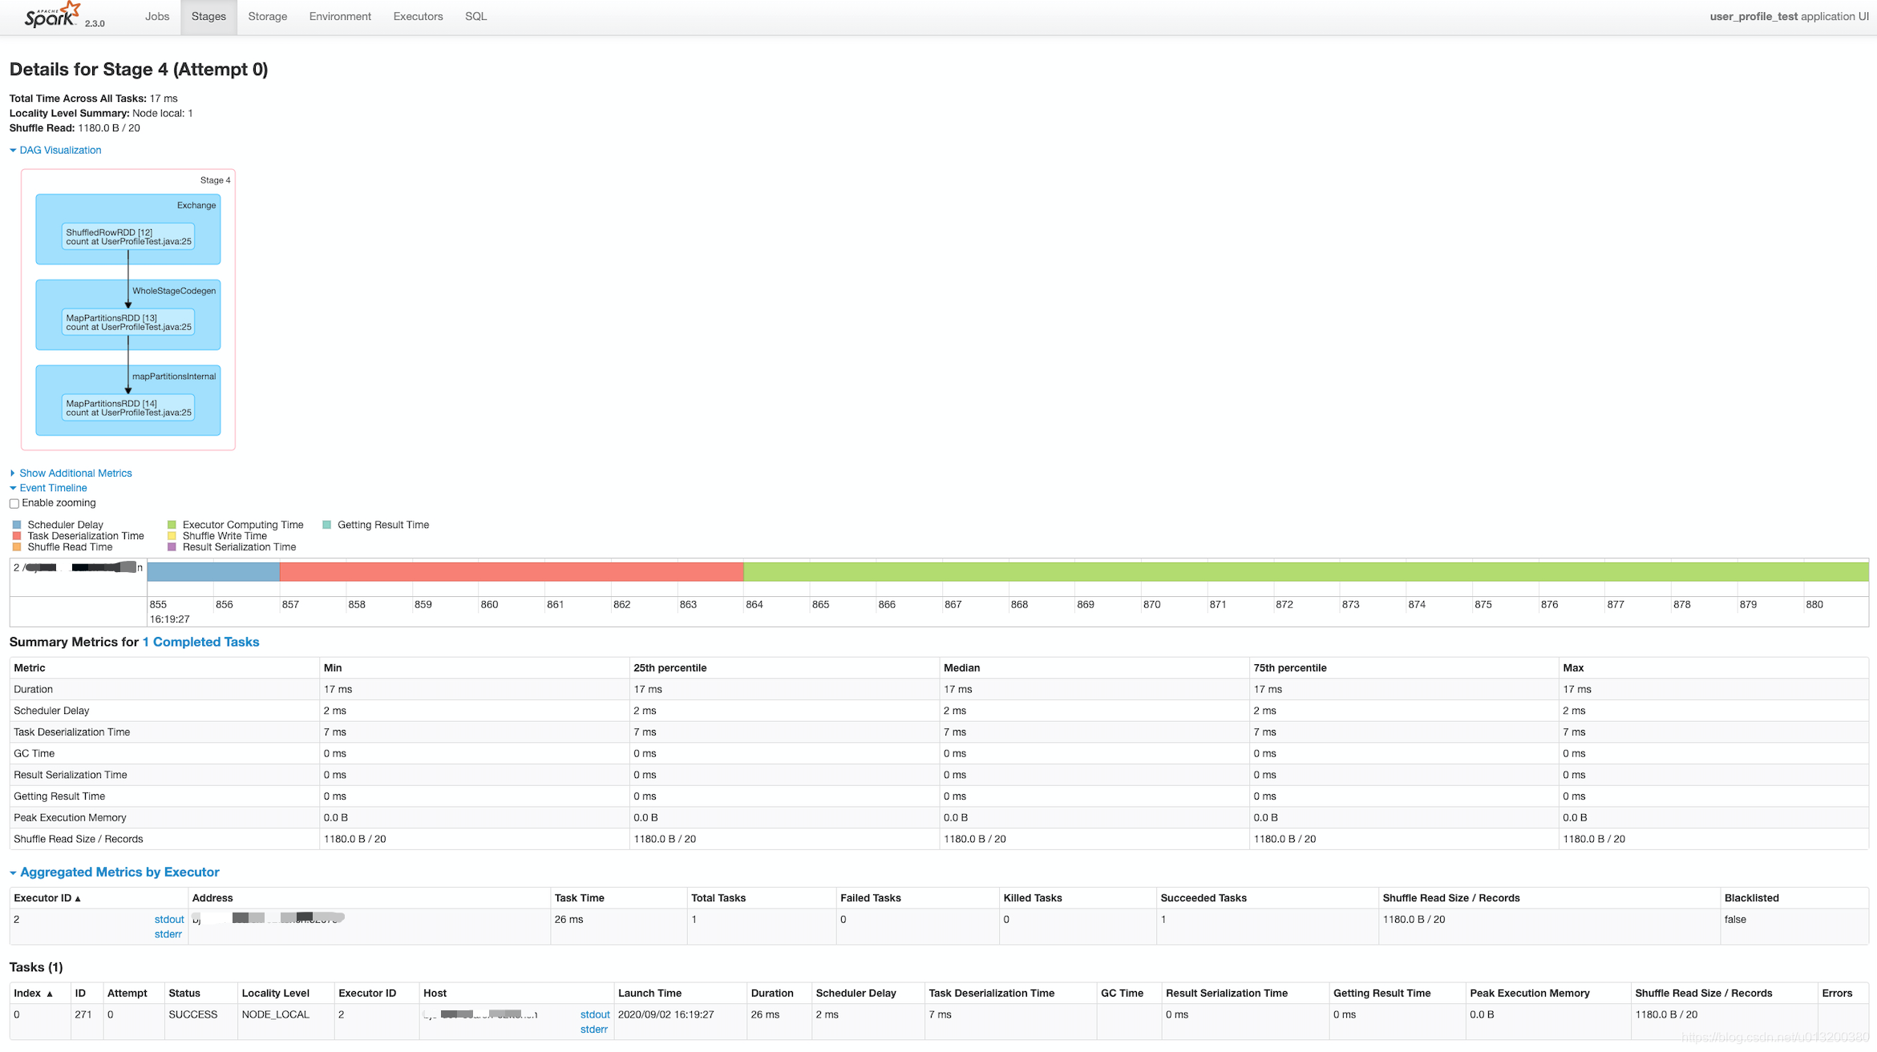Click Result Serialization Time legend swatch

[x=172, y=547]
